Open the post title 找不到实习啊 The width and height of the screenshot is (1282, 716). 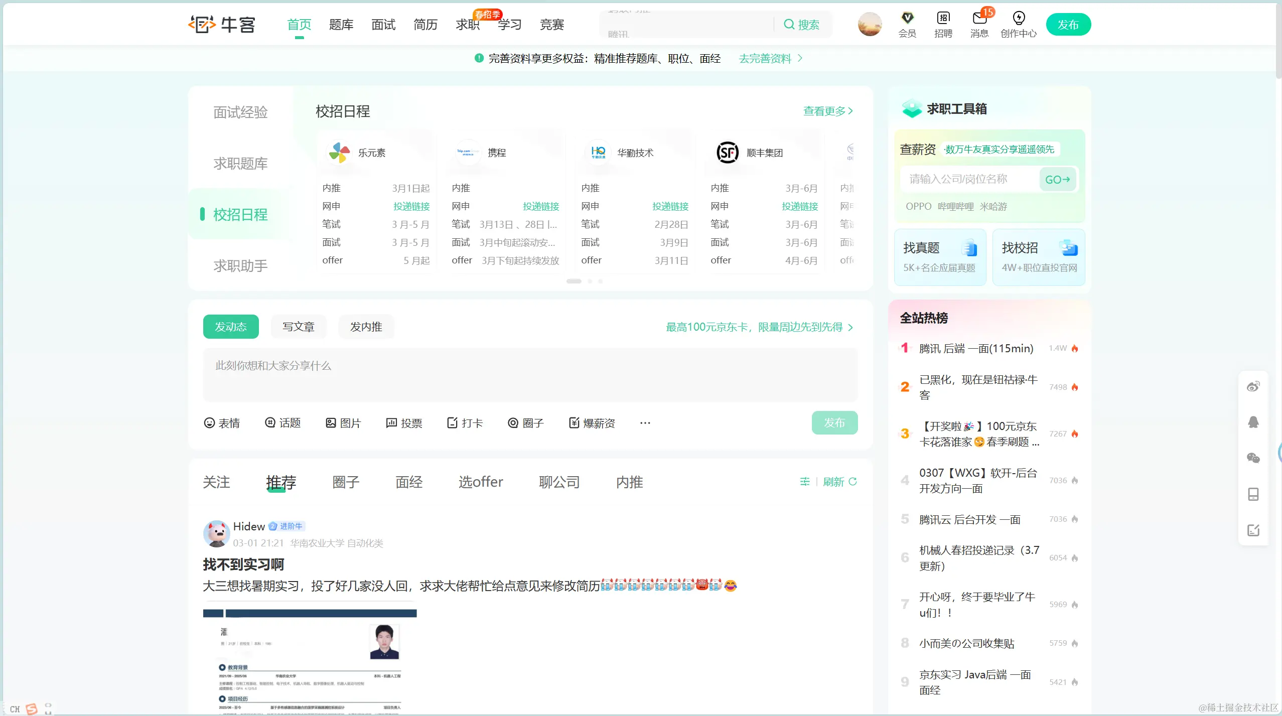pos(243,564)
